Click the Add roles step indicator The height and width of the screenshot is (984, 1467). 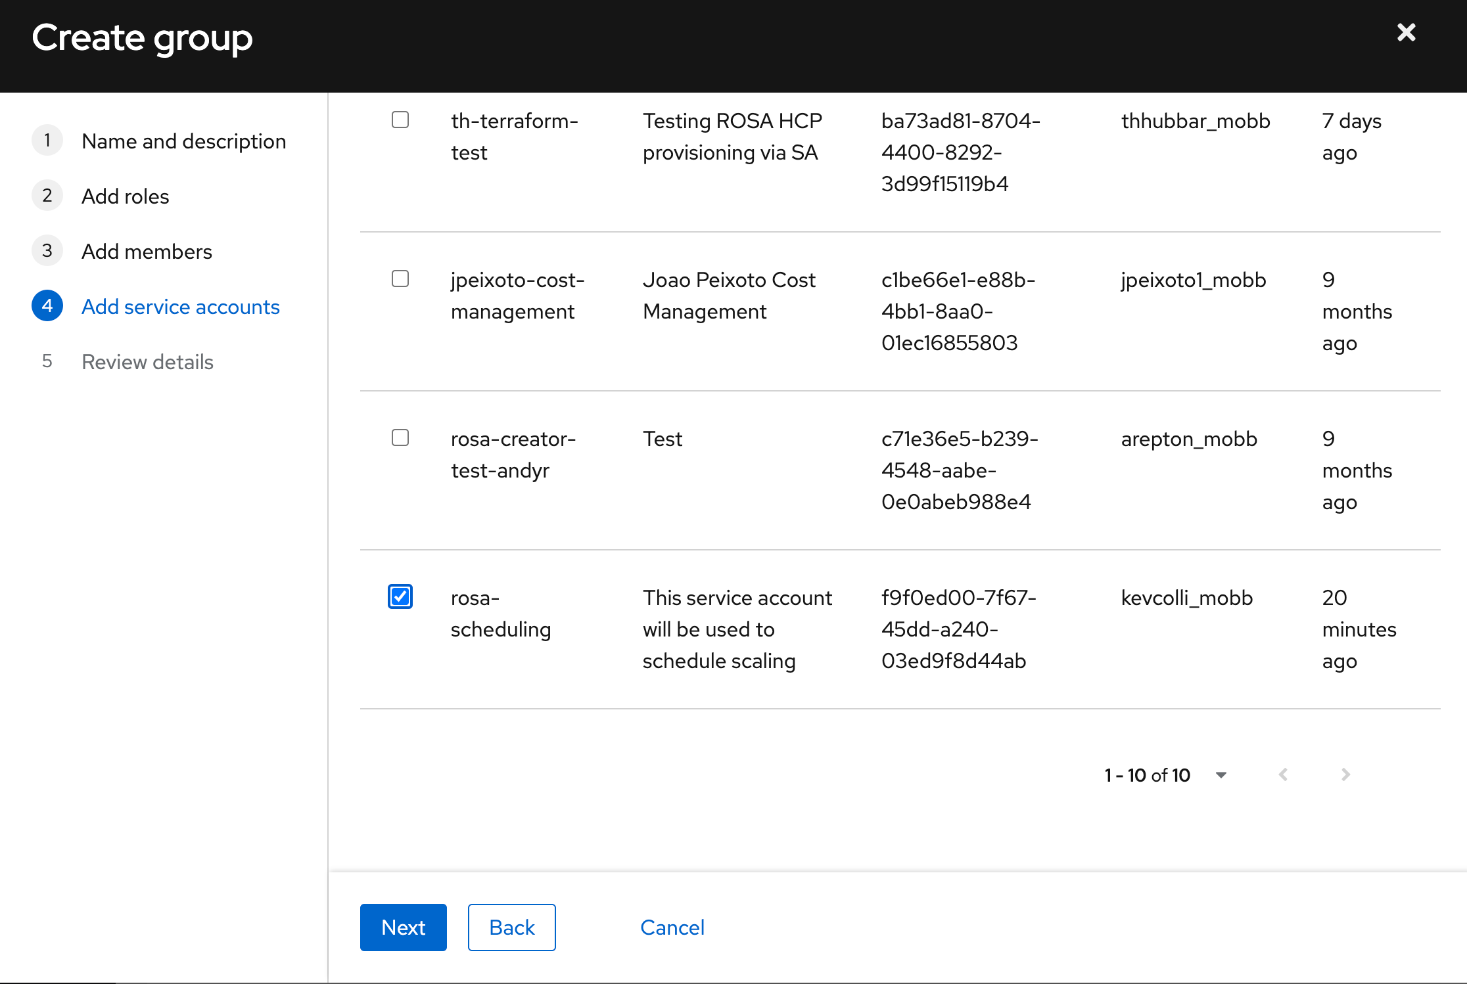[124, 196]
